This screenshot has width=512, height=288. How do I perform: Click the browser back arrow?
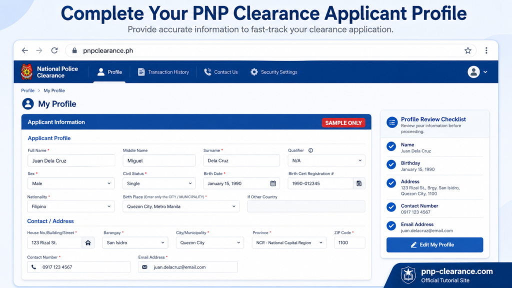pos(25,50)
